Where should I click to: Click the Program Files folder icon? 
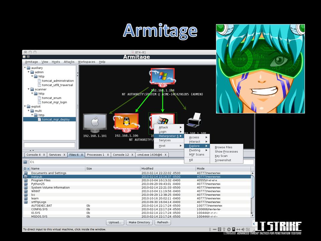26,180
